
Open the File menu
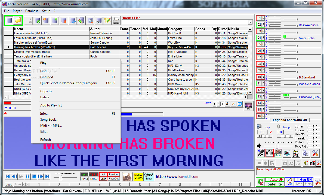click(x=7, y=11)
